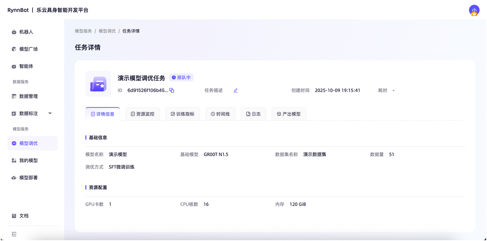Click the 数据量 value 51
Image resolution: width=487 pixels, height=241 pixels.
click(x=392, y=154)
